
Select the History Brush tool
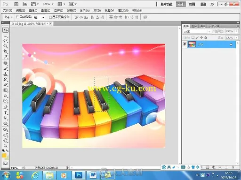6,79
